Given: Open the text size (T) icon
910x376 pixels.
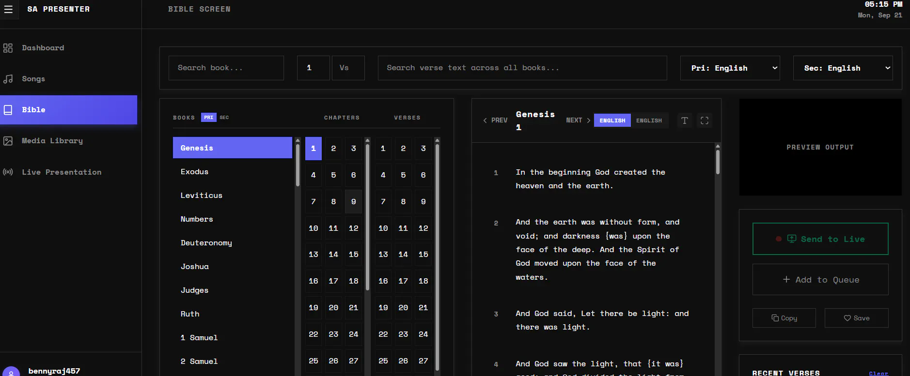Looking at the screenshot, I should coord(685,120).
